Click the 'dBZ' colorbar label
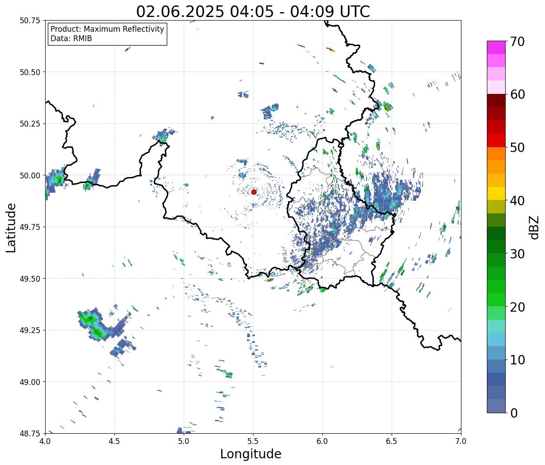Screen dimensions: 545x465 [x=534, y=227]
